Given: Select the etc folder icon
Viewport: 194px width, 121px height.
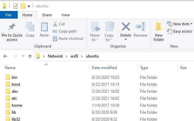Looking at the screenshot, I should [8, 98].
